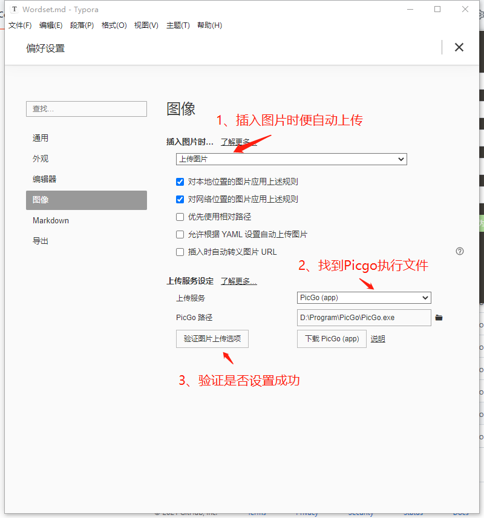484x518 pixels.
Task: Open folder browser for PicGo path
Action: point(439,318)
